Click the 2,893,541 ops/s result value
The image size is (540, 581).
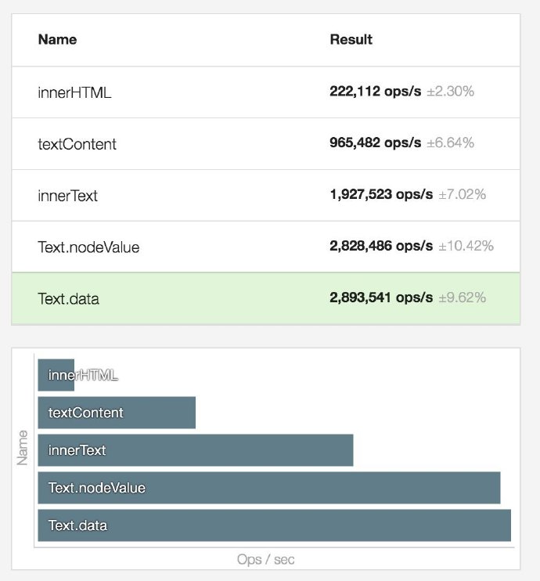click(x=381, y=298)
